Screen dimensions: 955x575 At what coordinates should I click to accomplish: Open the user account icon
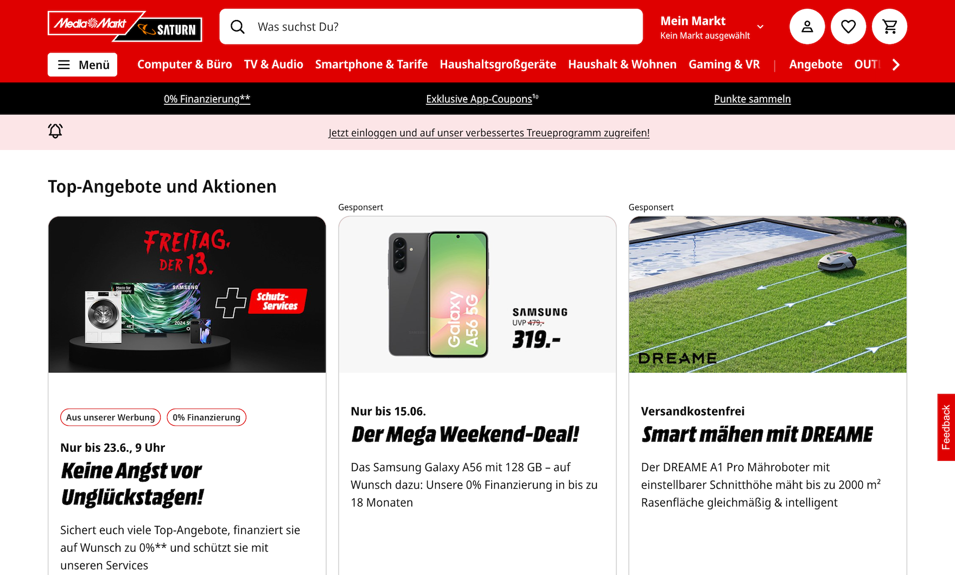pos(807,27)
